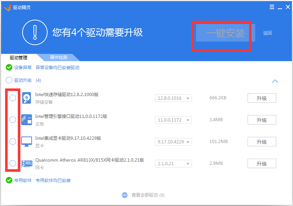
Task: Click 升级 for the Qualcomm Atheros driver
Action: pyautogui.click(x=262, y=164)
